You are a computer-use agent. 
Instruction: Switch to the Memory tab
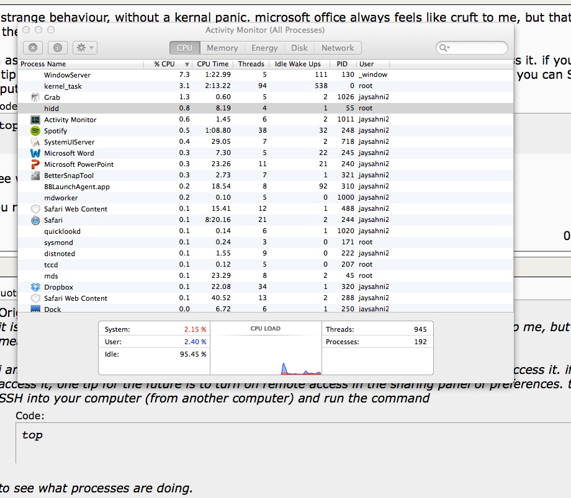point(222,48)
